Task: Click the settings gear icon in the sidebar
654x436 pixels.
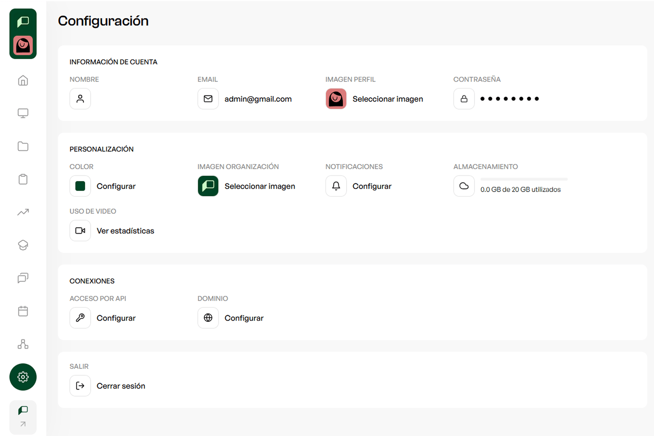Action: click(23, 377)
